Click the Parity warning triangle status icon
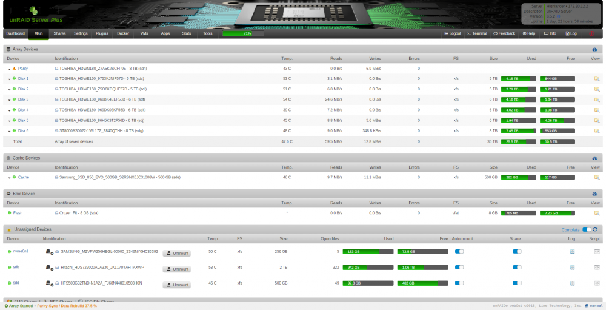606x310 pixels. point(15,69)
